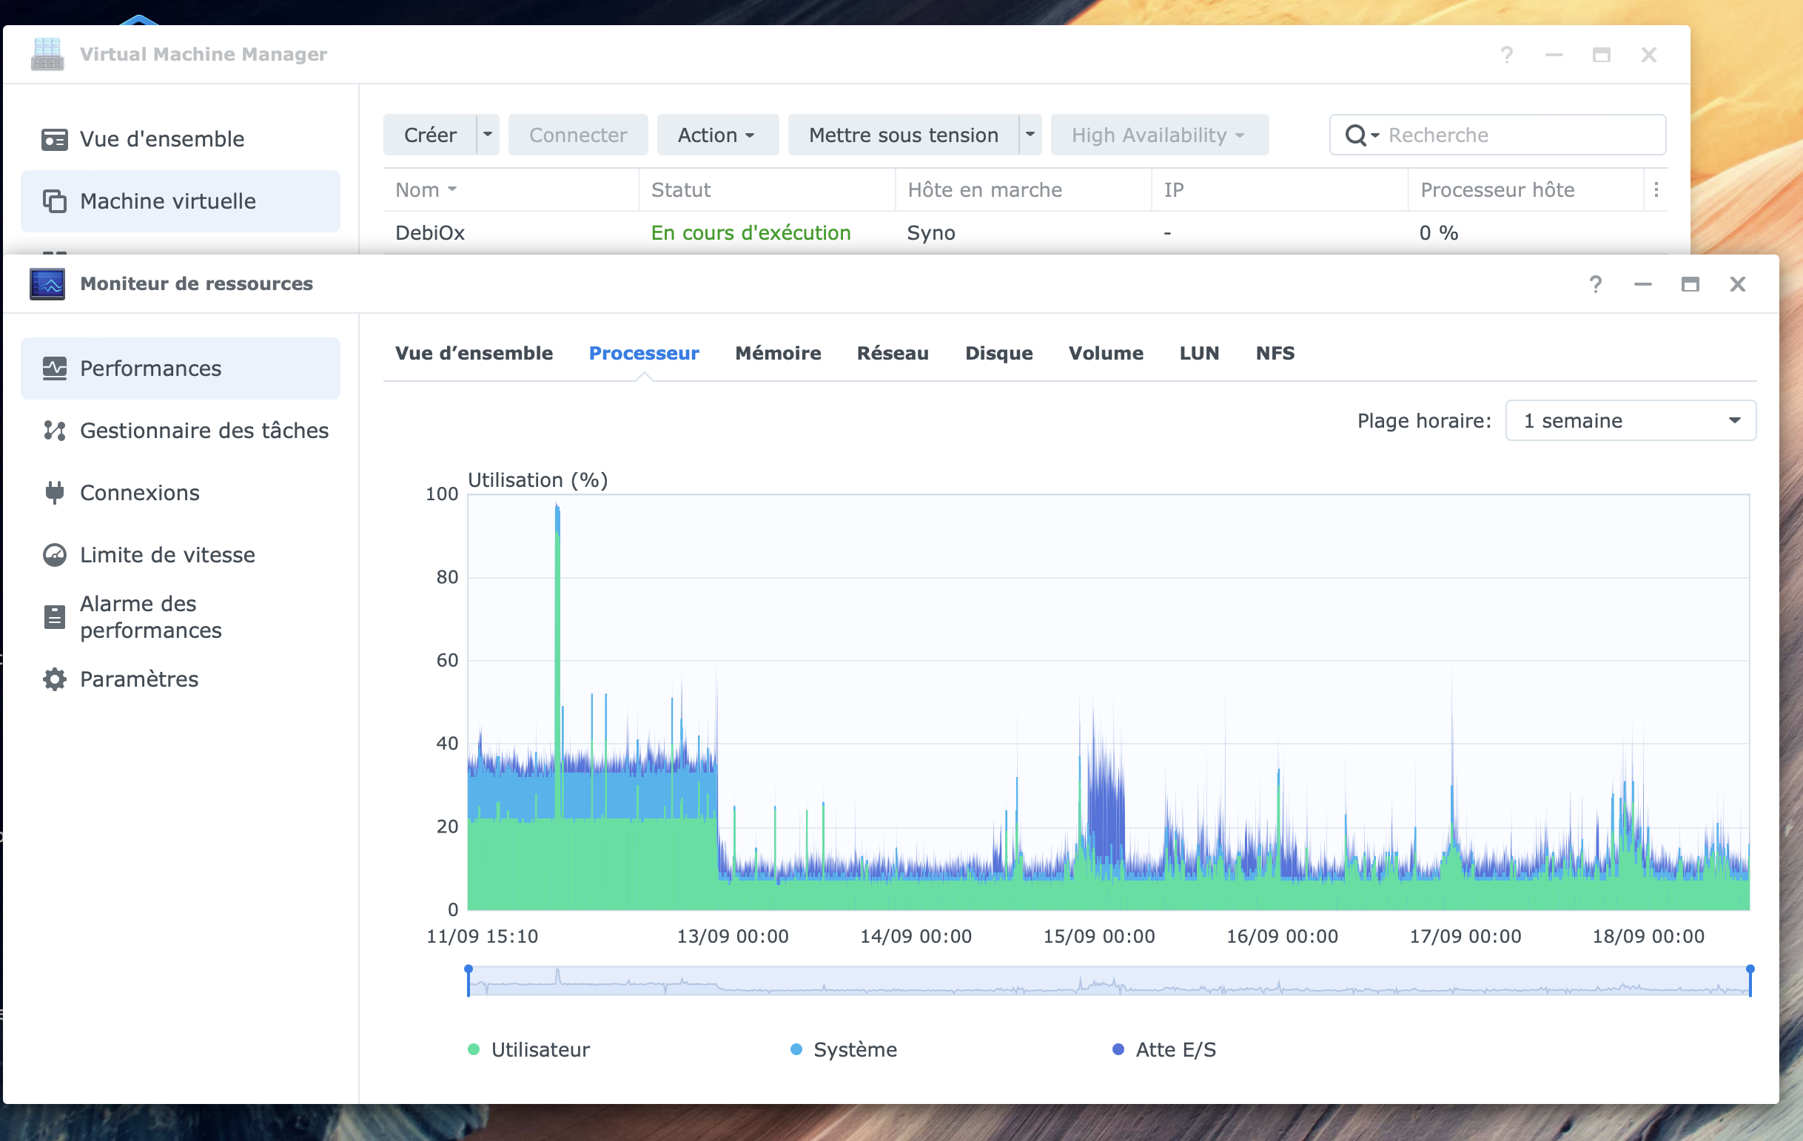
Task: Open Alarme des performances list icon
Action: [x=54, y=617]
